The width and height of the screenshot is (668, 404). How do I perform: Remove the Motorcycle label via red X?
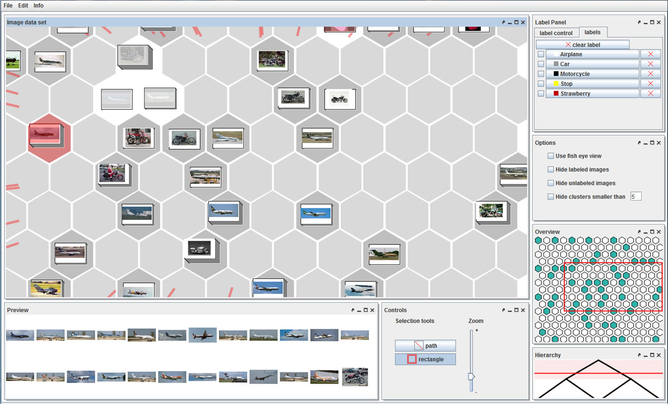(x=650, y=74)
